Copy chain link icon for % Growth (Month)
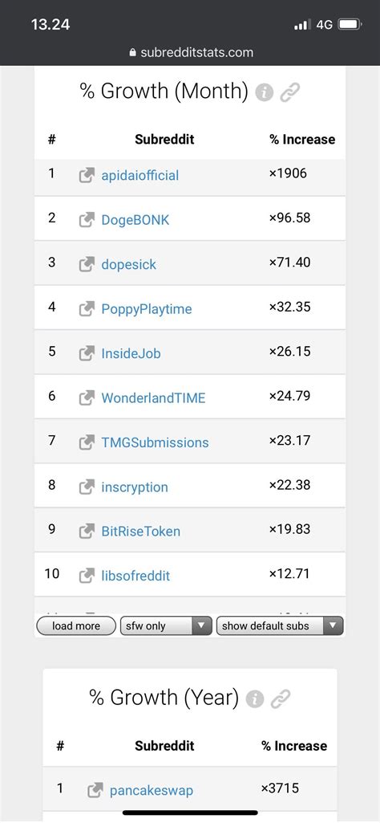This screenshot has width=380, height=823. tap(289, 93)
